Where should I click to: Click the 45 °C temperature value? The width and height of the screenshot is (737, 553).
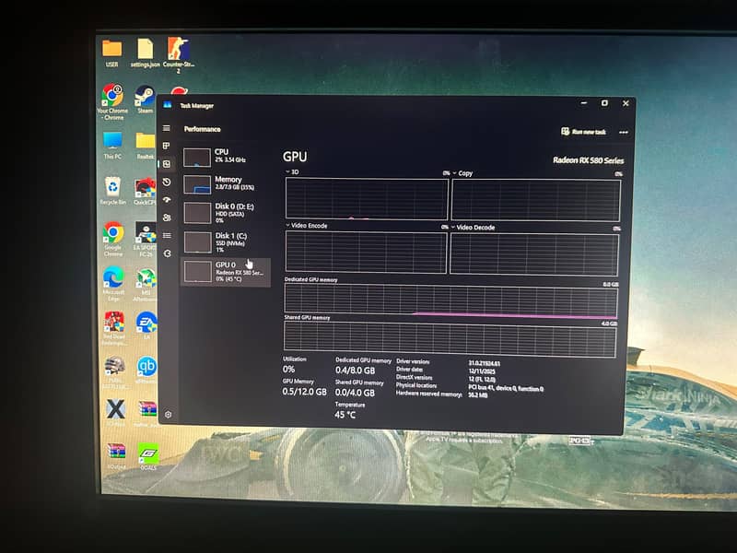pyautogui.click(x=345, y=415)
